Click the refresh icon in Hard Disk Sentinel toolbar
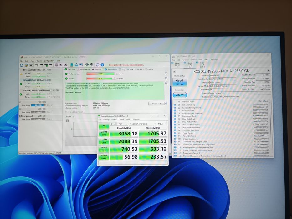The height and width of the screenshot is (219, 292). 22,65
